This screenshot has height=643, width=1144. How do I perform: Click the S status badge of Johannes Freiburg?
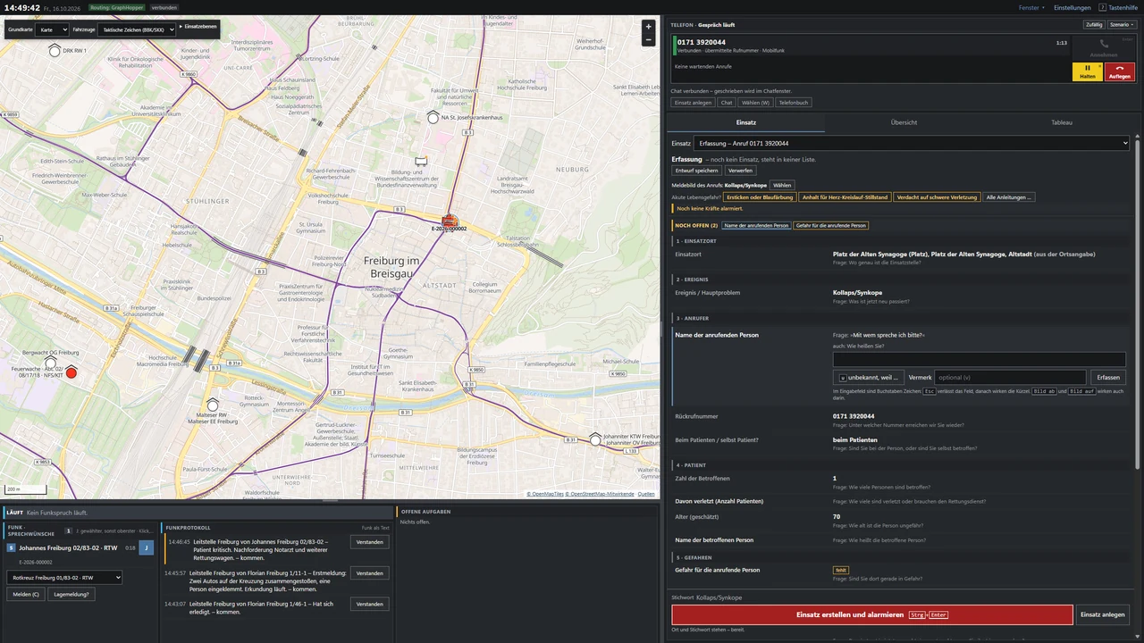click(12, 547)
